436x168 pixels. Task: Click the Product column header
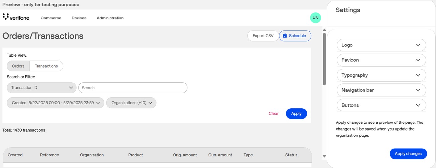[136, 155]
